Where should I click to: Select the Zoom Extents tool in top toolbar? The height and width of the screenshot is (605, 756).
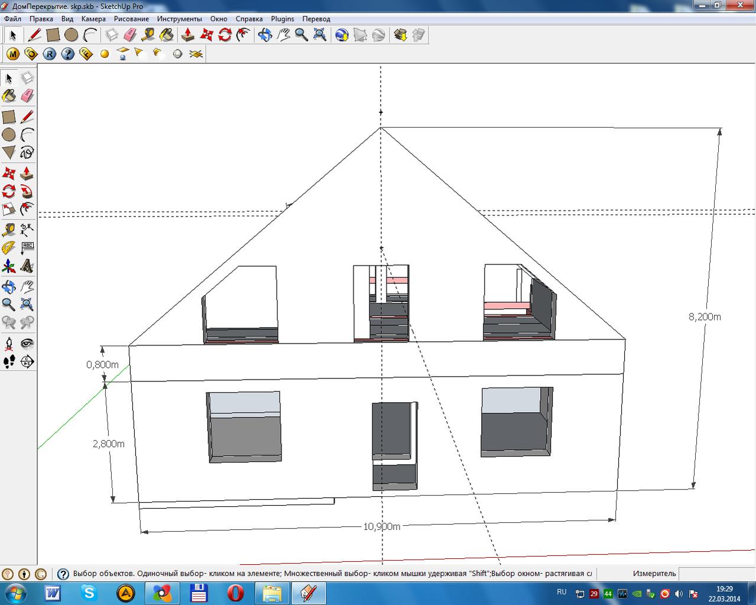coord(320,35)
